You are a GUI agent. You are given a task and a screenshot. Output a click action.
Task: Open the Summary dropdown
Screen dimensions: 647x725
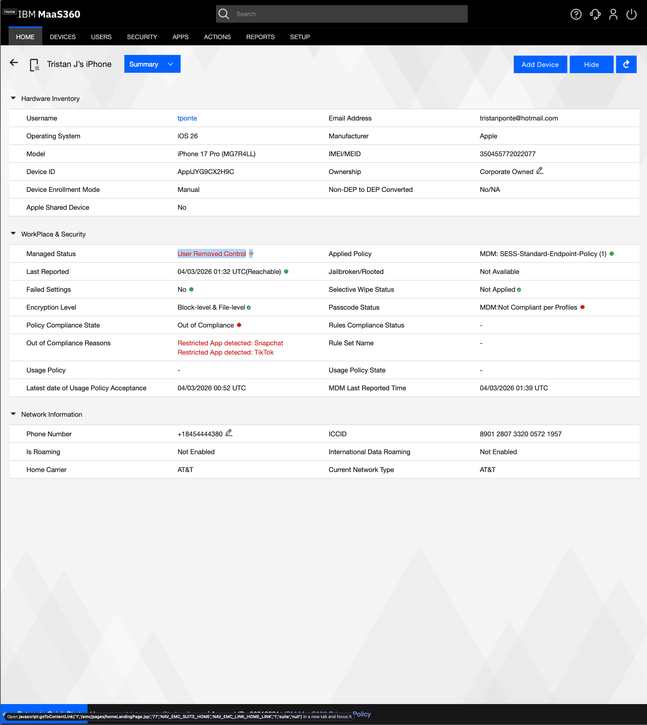(152, 64)
